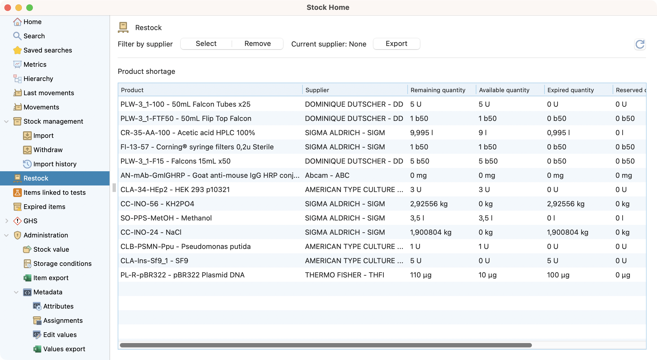
Task: Expand the GHS tree node
Action: point(7,221)
